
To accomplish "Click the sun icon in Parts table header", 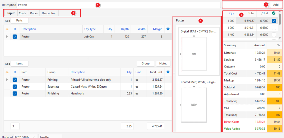I will pos(7,29).
